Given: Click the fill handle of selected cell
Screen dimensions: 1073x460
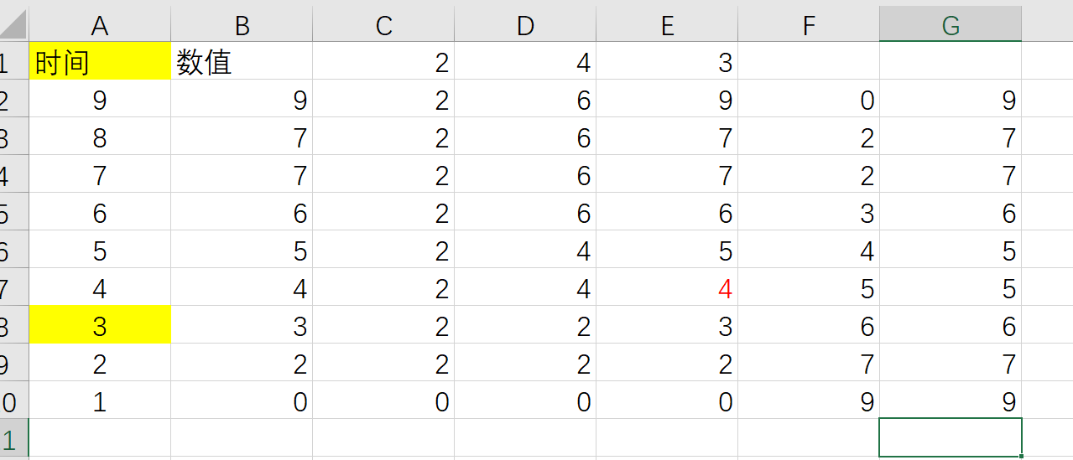Looking at the screenshot, I should (x=1021, y=456).
